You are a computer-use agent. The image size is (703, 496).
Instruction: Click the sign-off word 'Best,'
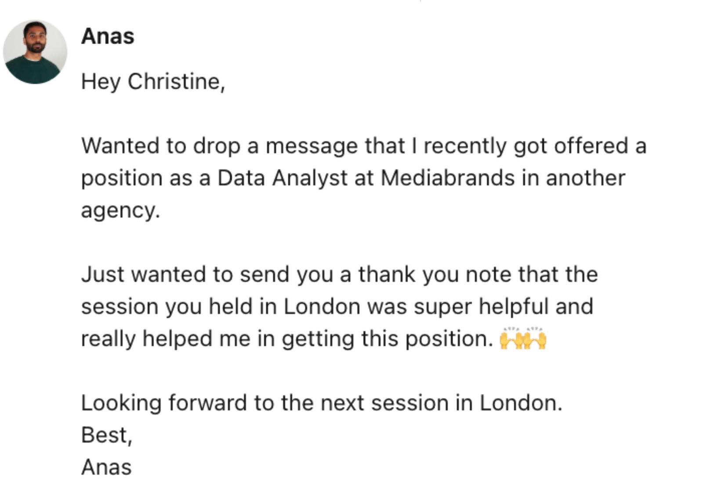[x=106, y=435]
